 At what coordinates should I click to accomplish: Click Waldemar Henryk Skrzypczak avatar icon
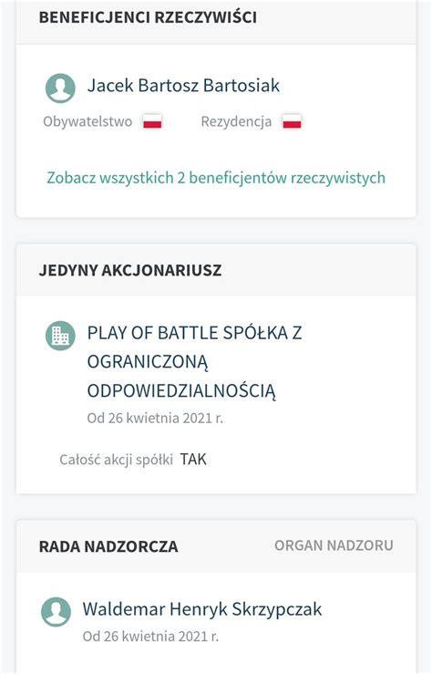pos(56,612)
